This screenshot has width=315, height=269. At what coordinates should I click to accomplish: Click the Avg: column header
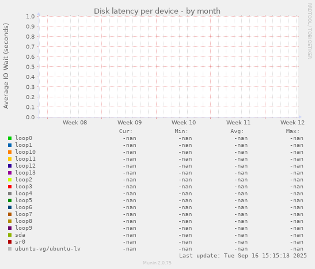pos(237,131)
